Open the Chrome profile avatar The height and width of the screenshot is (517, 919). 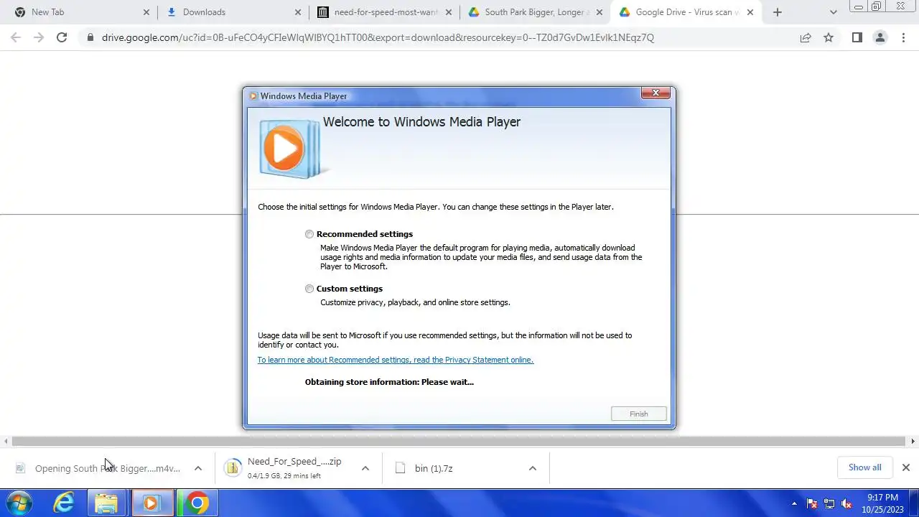point(880,37)
